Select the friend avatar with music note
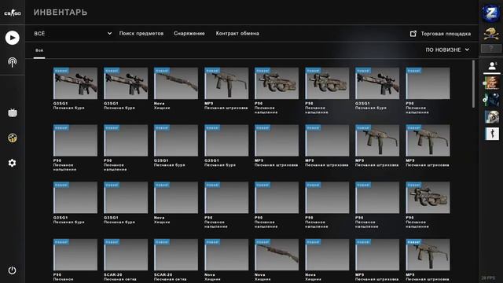The image size is (503, 283). (x=492, y=100)
